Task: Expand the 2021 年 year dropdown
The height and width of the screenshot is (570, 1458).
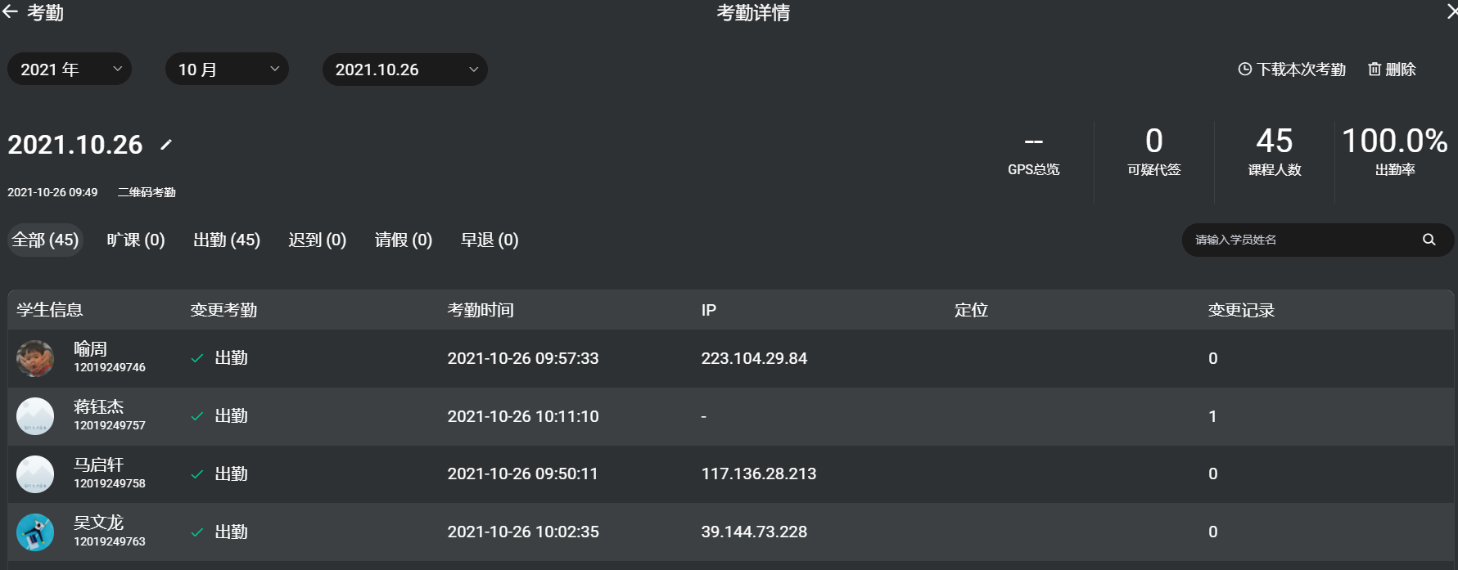Action: tap(70, 70)
